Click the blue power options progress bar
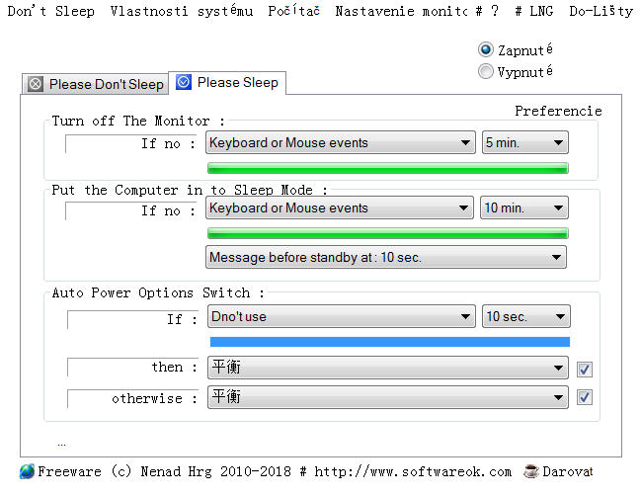This screenshot has width=641, height=497. click(x=389, y=342)
